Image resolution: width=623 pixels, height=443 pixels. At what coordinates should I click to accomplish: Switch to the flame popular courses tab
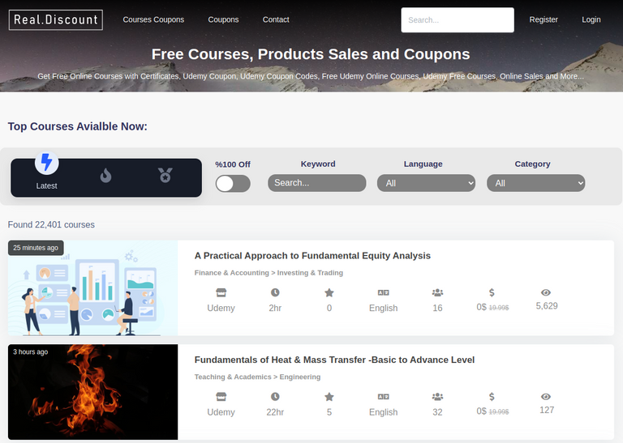(105, 175)
